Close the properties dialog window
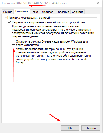Image resolution: width=103 pixels, height=133 pixels. tap(98, 3)
